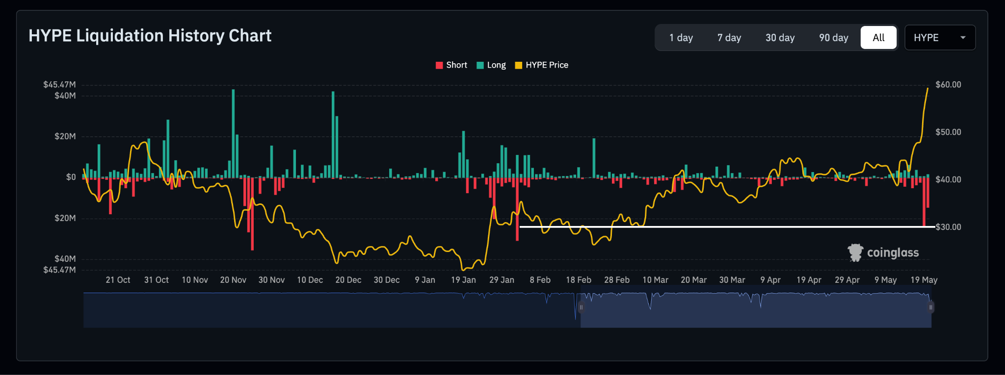Click the dropdown arrow next to HYPE
The width and height of the screenshot is (1005, 375).
pyautogui.click(x=963, y=38)
